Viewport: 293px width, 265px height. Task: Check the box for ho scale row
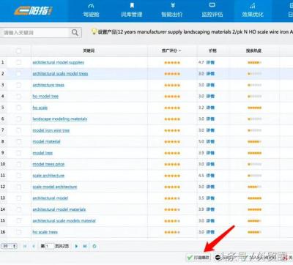(x=18, y=108)
